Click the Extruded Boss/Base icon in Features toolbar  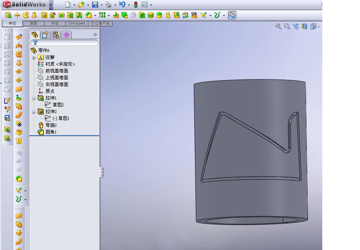(8, 15)
